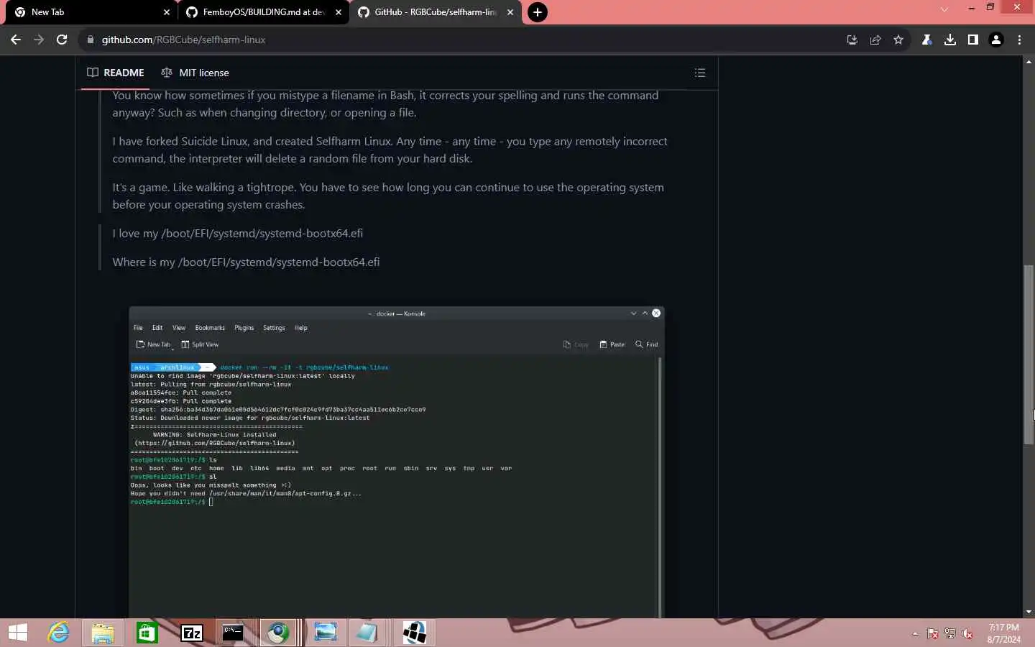The width and height of the screenshot is (1035, 647).
Task: Click the scrollbar up arrow
Action: click(1029, 62)
